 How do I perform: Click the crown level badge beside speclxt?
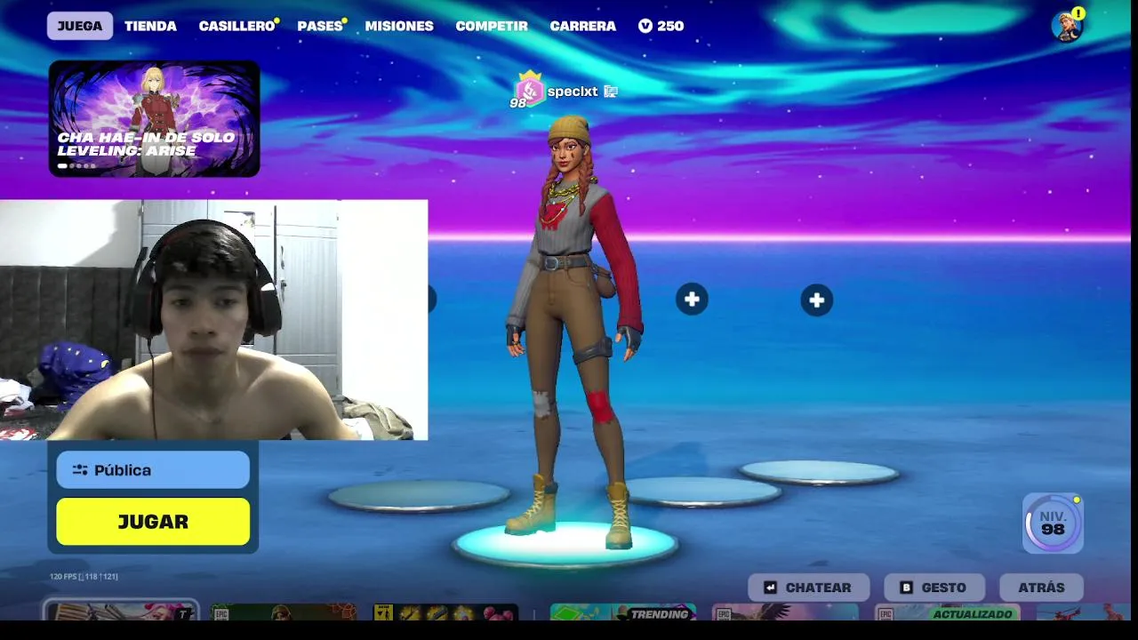(x=528, y=89)
